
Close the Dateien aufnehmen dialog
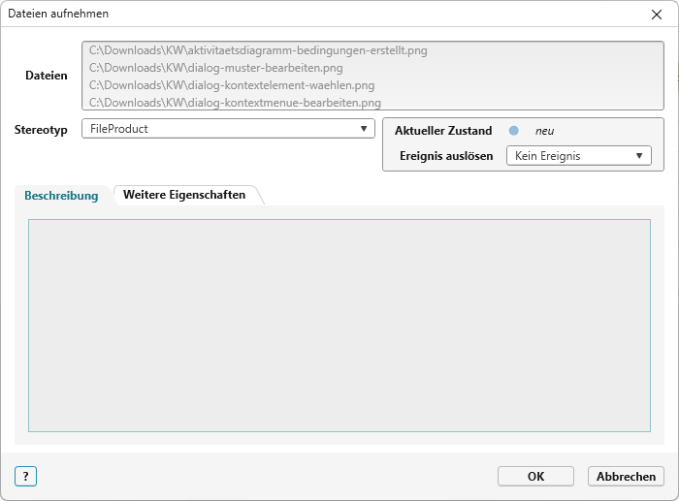657,15
